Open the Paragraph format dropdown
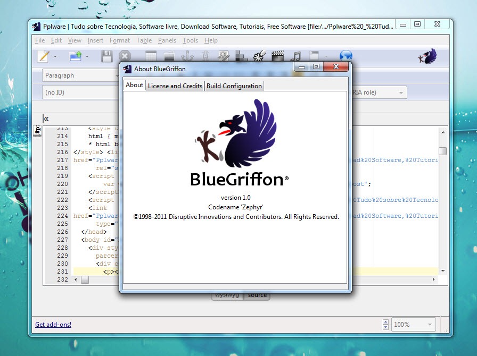Viewport: 477px width, 356px height. click(80, 75)
